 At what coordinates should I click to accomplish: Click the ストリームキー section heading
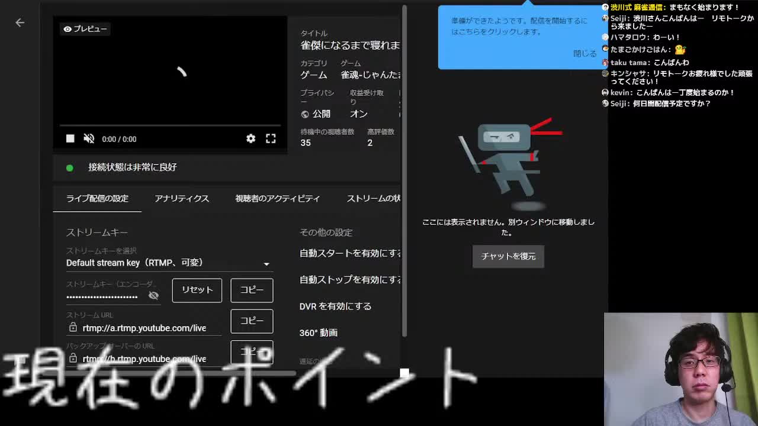(97, 233)
